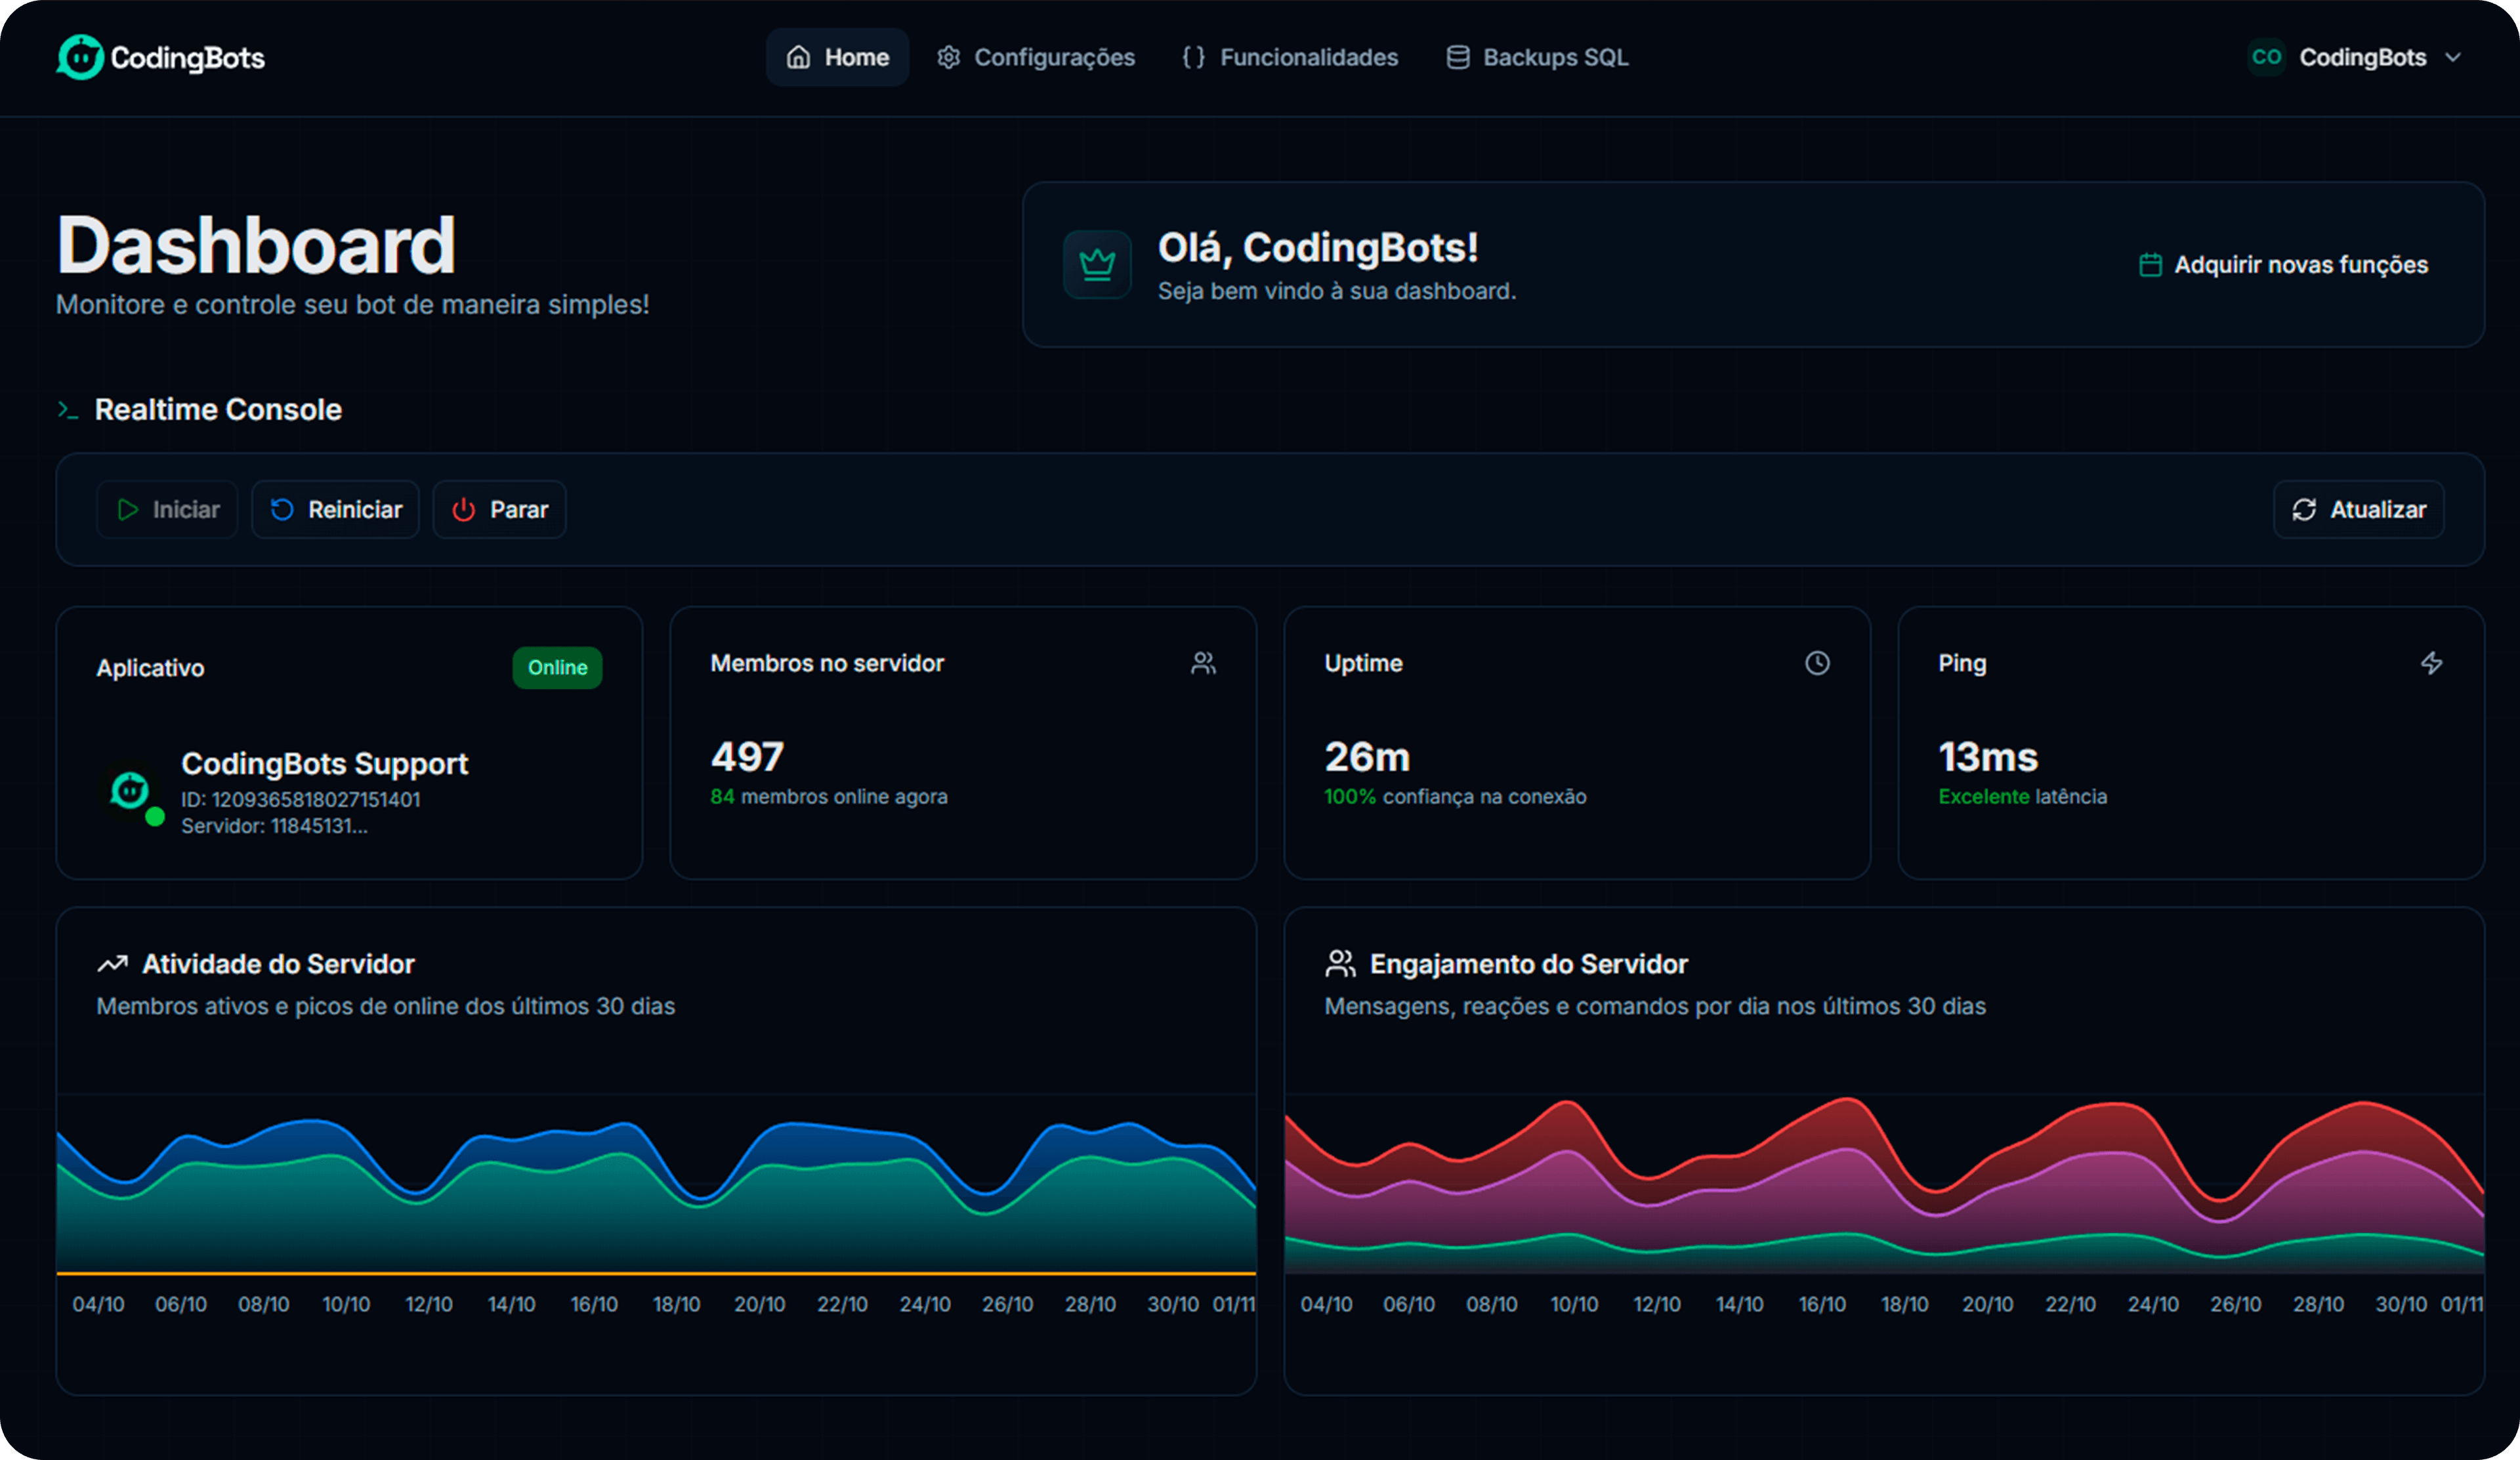This screenshot has height=1460, width=2520.
Task: Click the terminal icon beside Realtime Console
Action: (68, 409)
